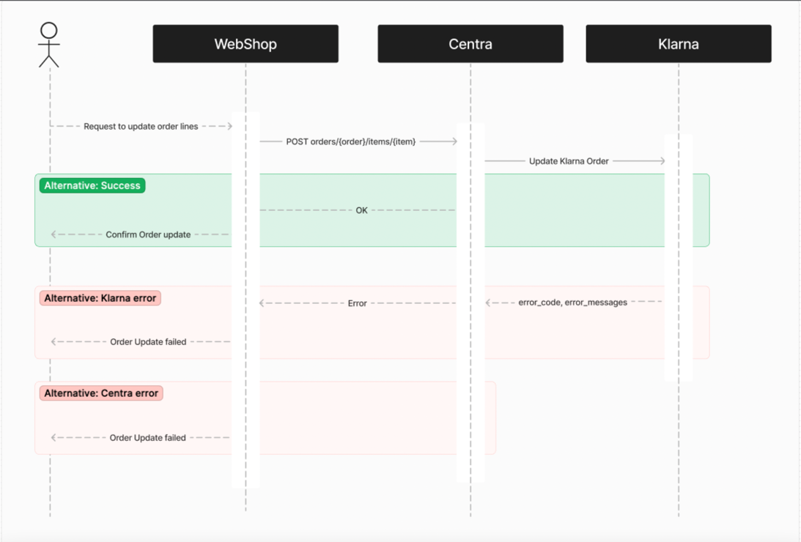Click the 'Update Klarna Order' message label
The image size is (801, 542).
point(569,161)
